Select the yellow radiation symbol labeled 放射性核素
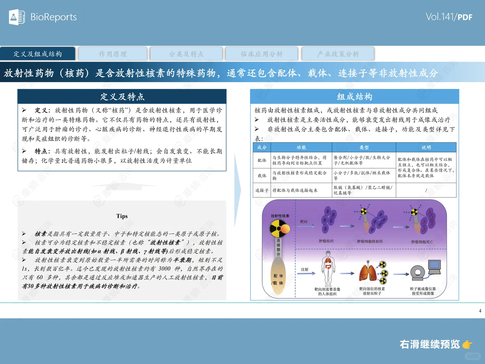 tap(278, 228)
